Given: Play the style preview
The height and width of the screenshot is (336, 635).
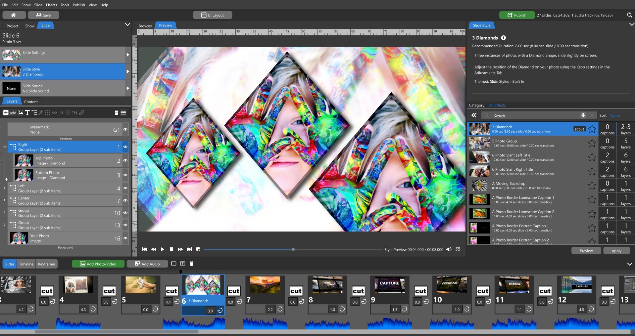Looking at the screenshot, I should click(x=162, y=249).
